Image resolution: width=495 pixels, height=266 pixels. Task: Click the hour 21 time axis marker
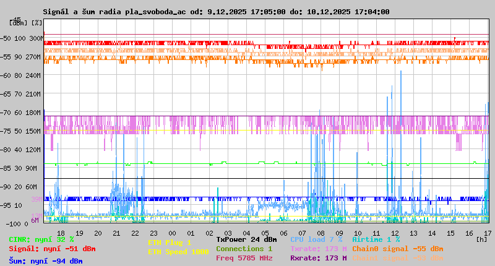(x=116, y=233)
